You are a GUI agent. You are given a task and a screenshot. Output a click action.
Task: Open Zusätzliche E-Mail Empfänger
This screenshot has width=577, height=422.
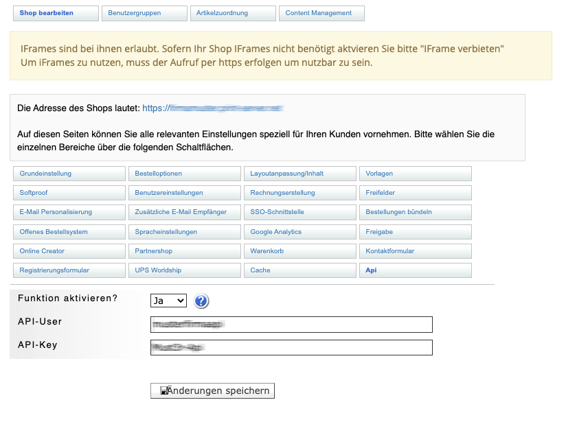click(185, 212)
